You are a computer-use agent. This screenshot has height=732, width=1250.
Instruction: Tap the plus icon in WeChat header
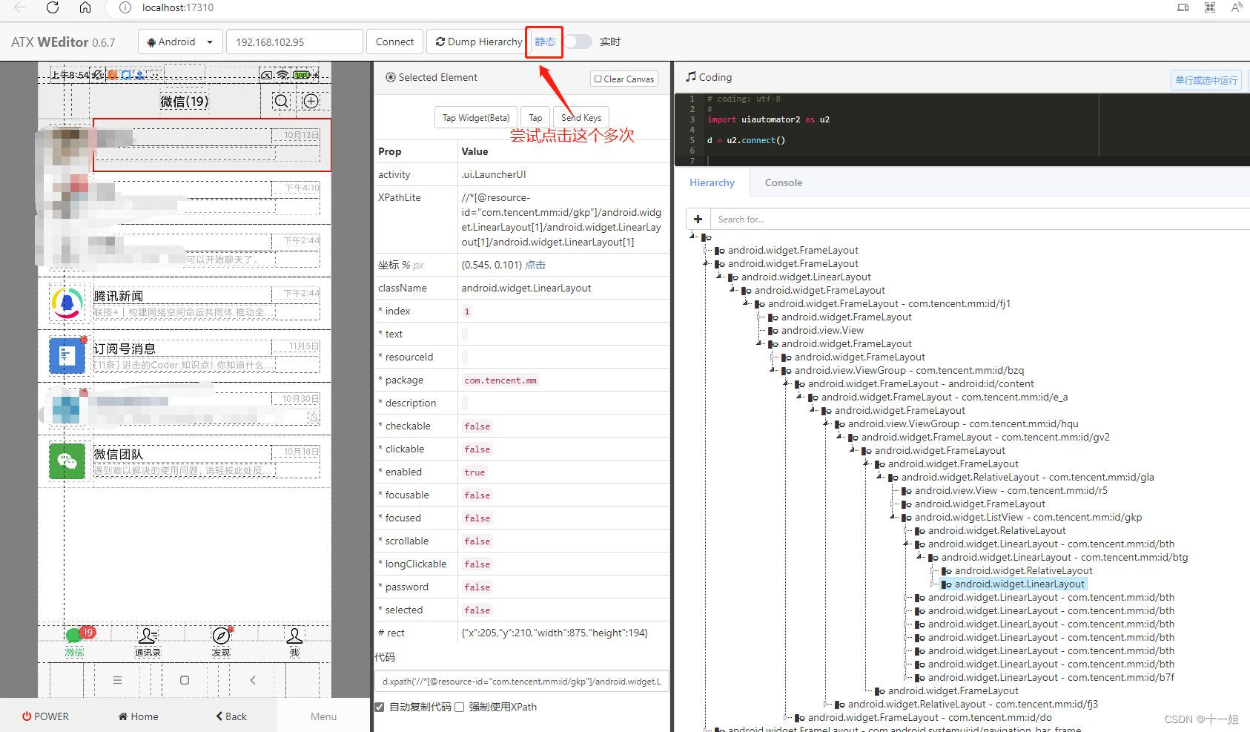[311, 102]
